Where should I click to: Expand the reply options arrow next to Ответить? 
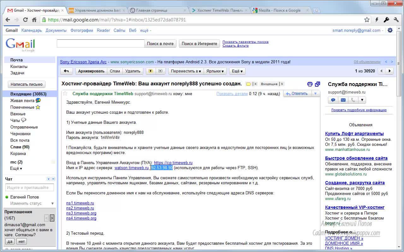315,94
